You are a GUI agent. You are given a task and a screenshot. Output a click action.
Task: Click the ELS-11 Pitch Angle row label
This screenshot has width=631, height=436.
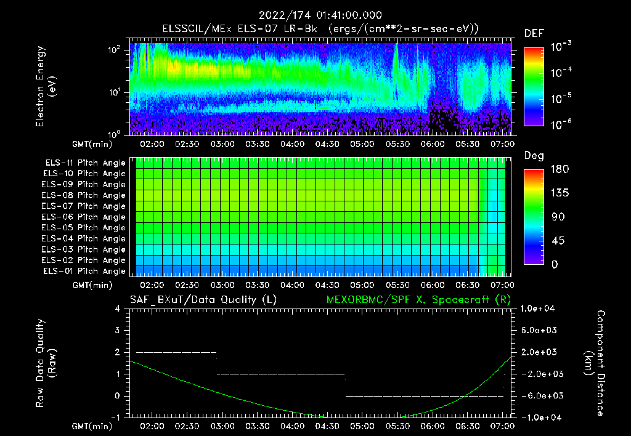click(84, 163)
